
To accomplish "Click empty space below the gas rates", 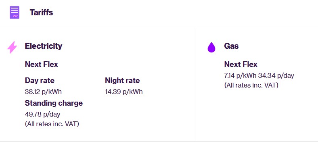I will [x=257, y=114].
